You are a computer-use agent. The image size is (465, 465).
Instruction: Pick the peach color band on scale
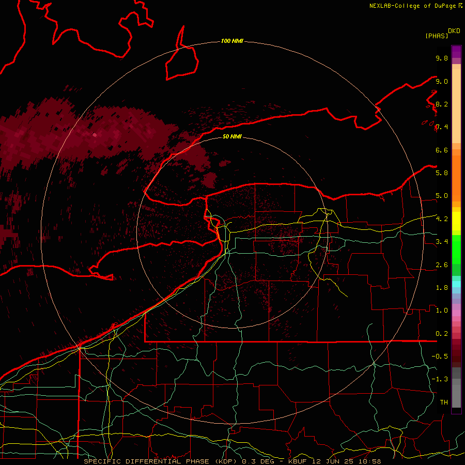coord(456,107)
